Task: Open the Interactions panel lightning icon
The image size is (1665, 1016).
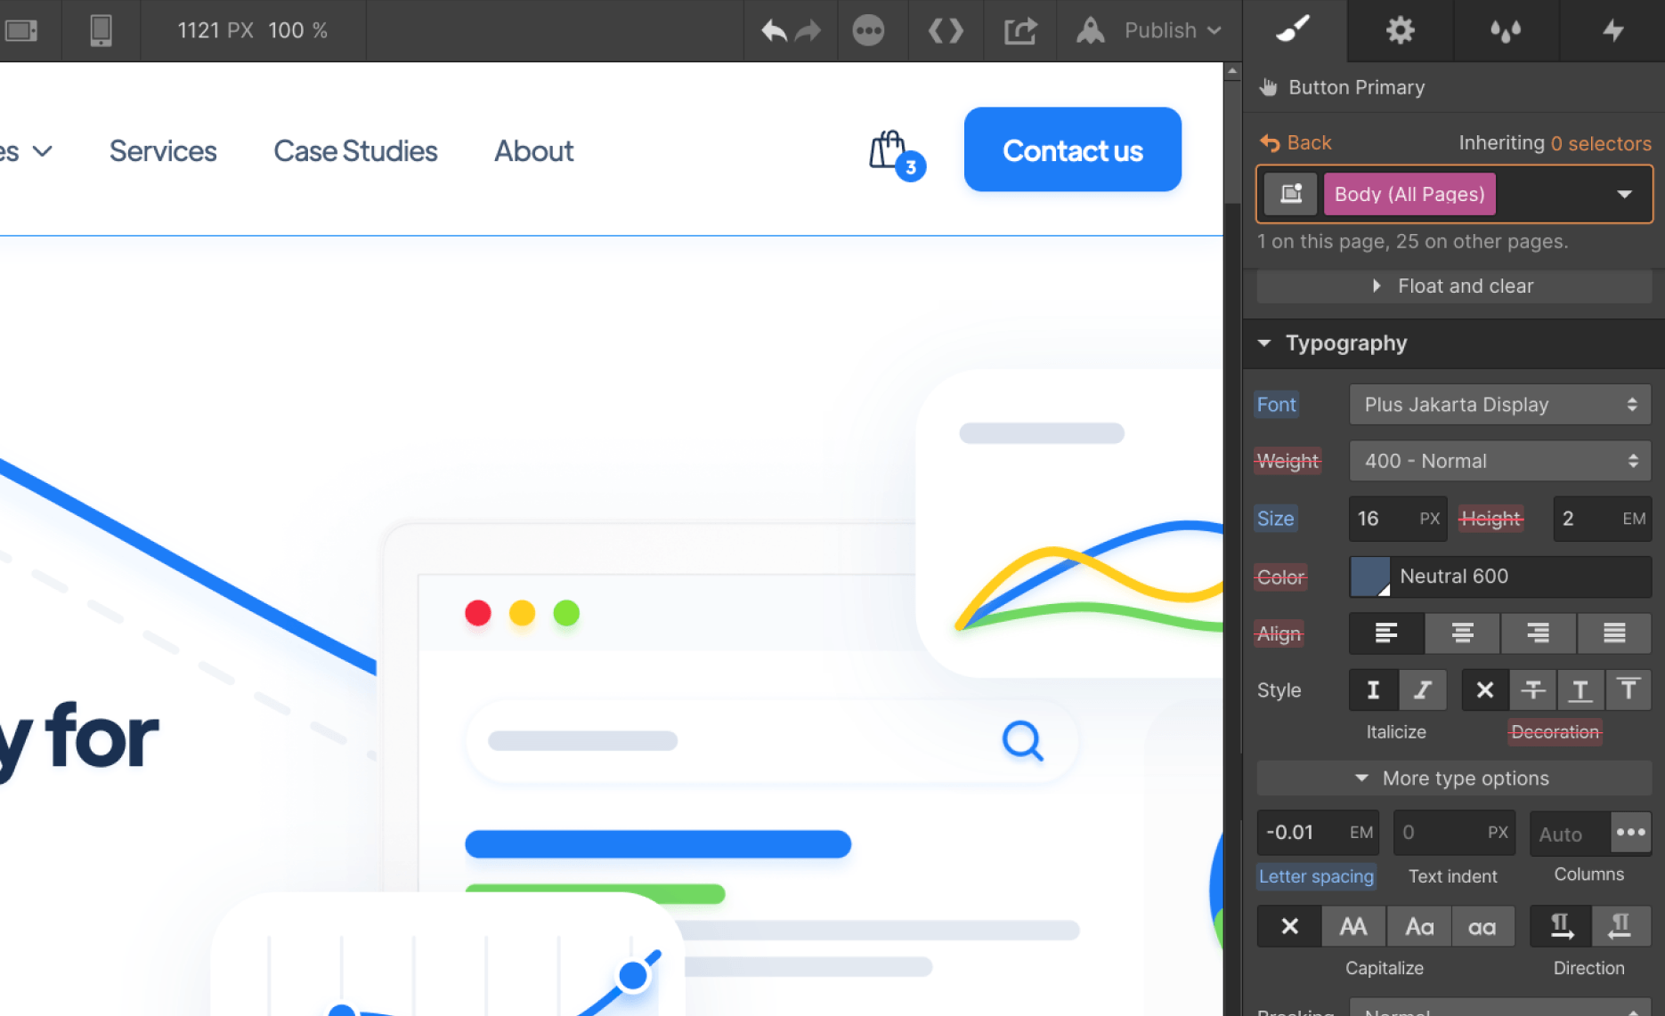Action: coord(1613,29)
